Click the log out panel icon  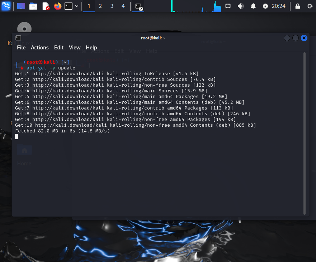[x=310, y=6]
